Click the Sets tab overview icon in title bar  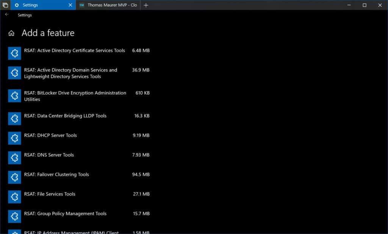coord(5,5)
